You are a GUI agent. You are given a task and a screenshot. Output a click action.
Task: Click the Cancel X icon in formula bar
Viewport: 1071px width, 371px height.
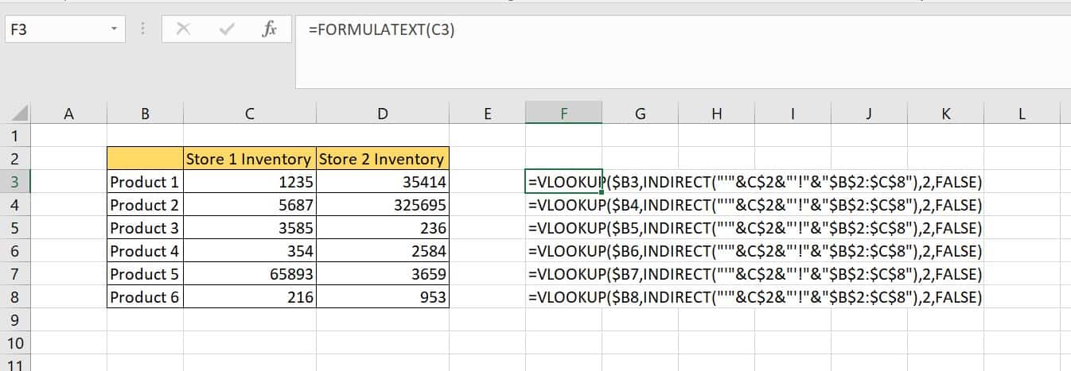(183, 30)
